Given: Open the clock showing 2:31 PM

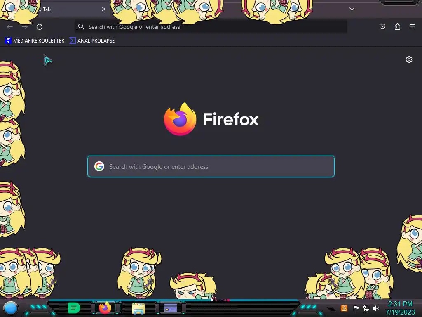Looking at the screenshot, I should 400,308.
